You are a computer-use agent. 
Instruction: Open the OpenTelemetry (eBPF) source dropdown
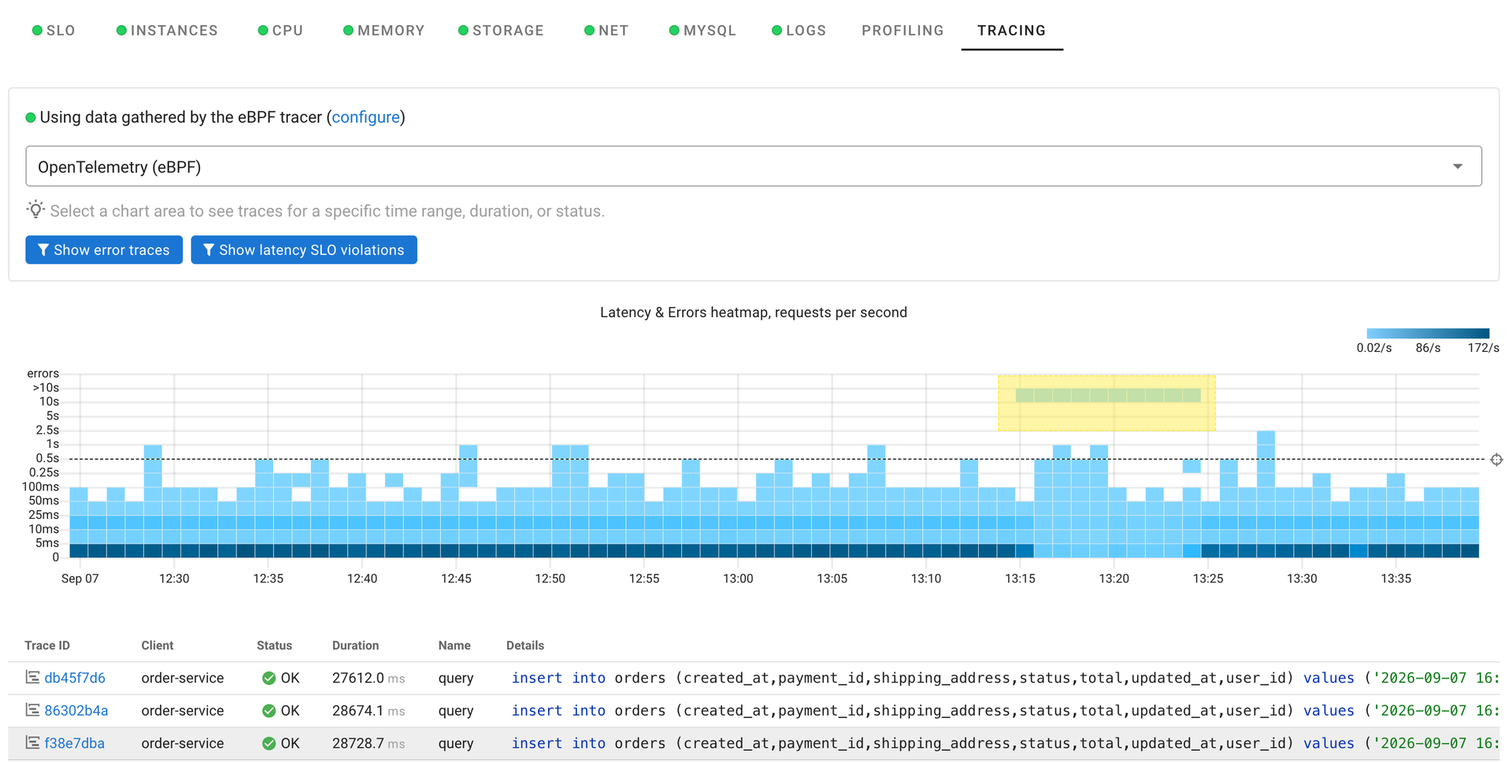click(754, 166)
